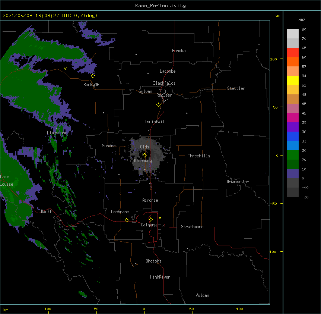Viewport: 321px width, 314px height.
Task: Select the orange 57-60 dBZ legend swatch
Action: (x=293, y=62)
